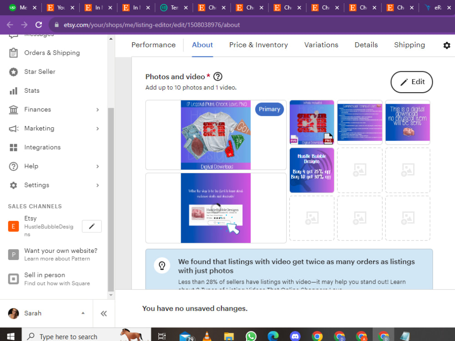Image resolution: width=455 pixels, height=341 pixels.
Task: Click the Help question mark icon
Action: click(x=13, y=166)
